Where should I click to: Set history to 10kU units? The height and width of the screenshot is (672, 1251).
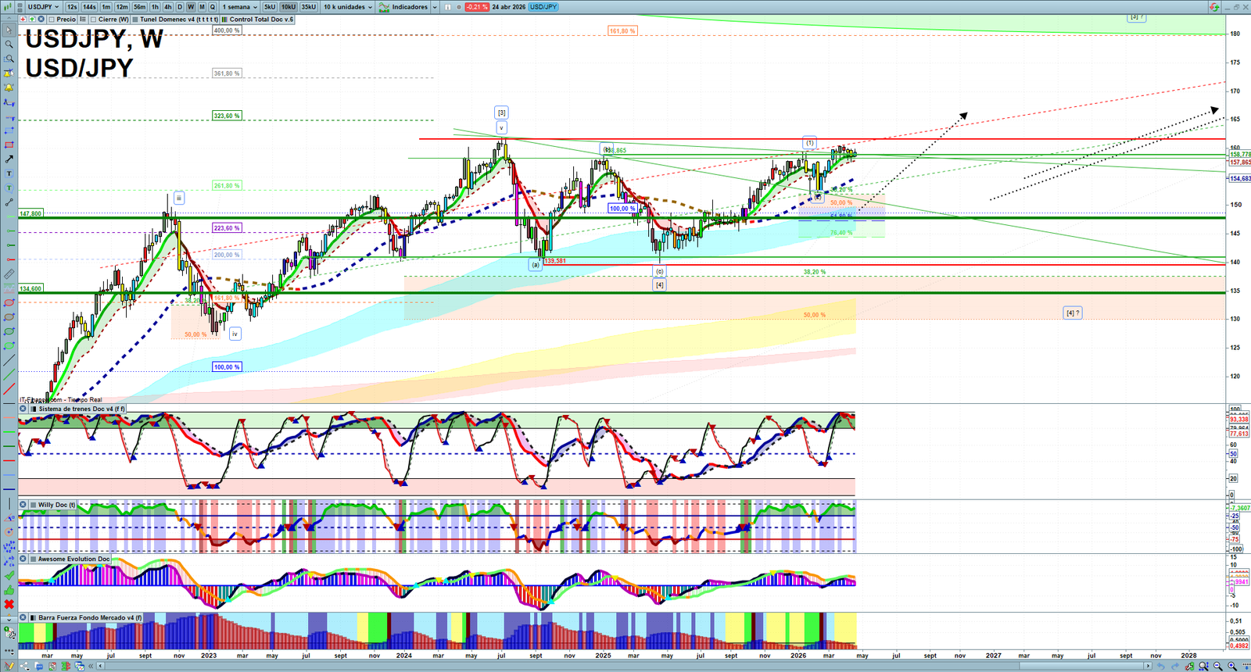pos(289,7)
